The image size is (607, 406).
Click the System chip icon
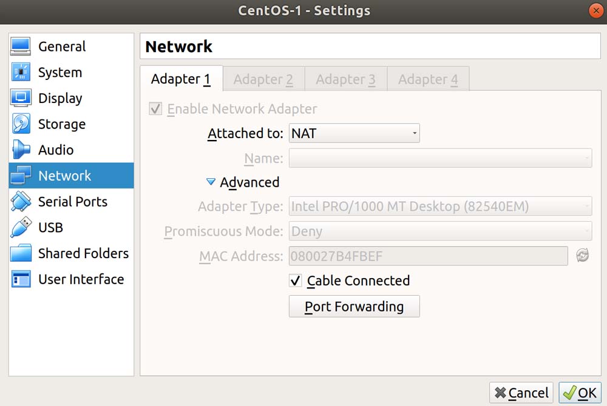(x=21, y=73)
